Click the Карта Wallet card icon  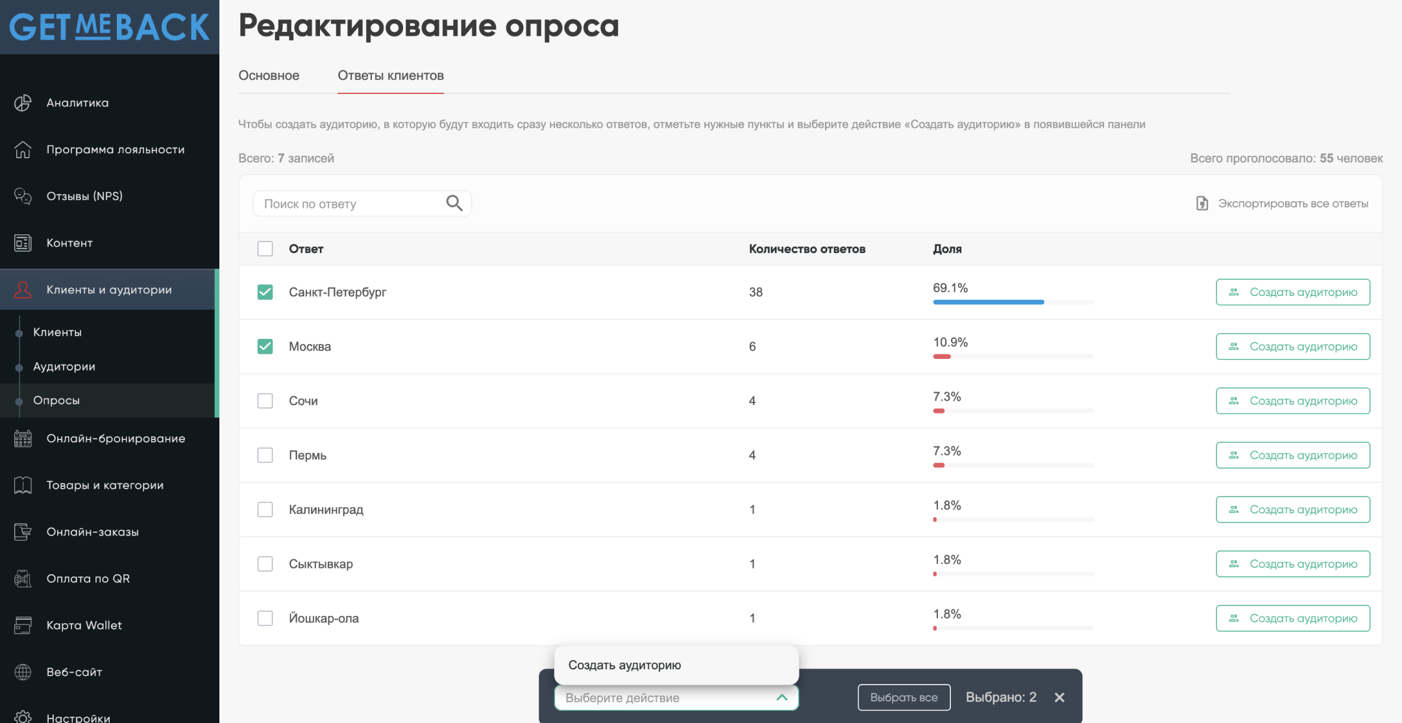[x=23, y=625]
